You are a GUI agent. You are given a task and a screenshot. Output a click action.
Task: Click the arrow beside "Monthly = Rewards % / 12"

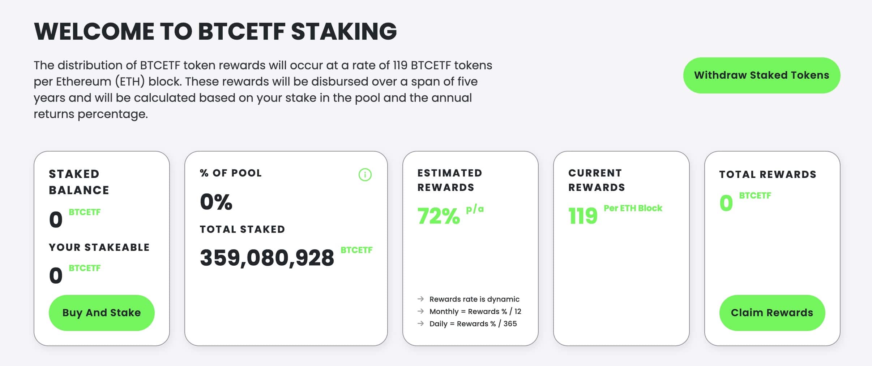(420, 311)
